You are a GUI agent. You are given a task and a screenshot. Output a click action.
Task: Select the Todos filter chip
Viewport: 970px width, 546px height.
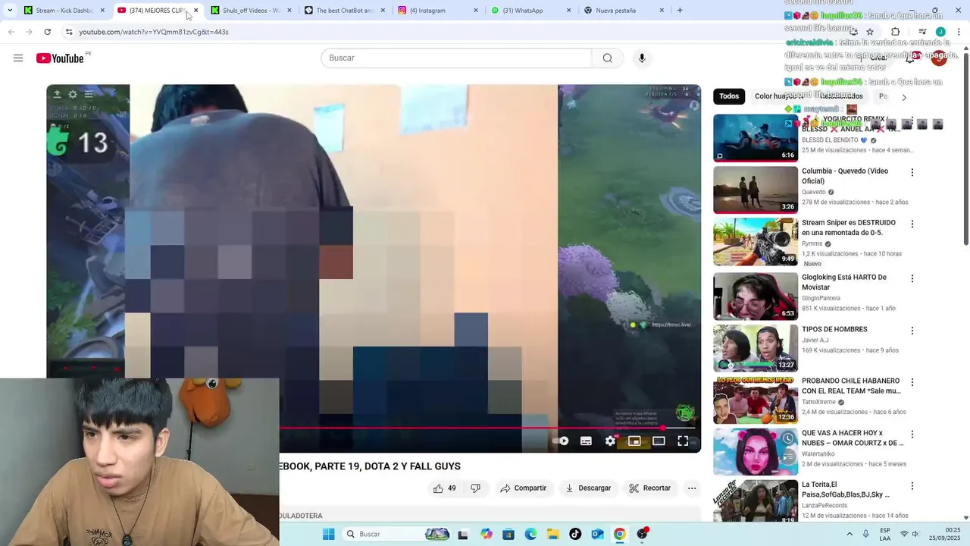(729, 96)
